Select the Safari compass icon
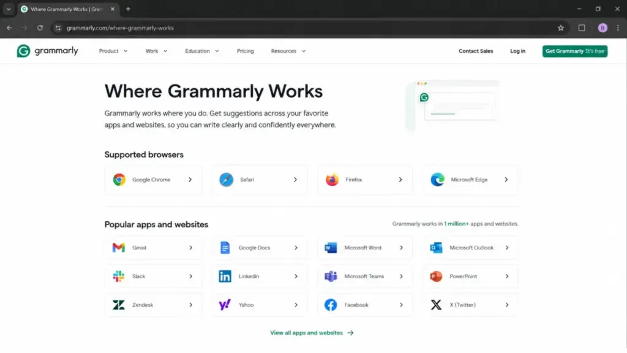The height and width of the screenshot is (353, 627). [226, 180]
